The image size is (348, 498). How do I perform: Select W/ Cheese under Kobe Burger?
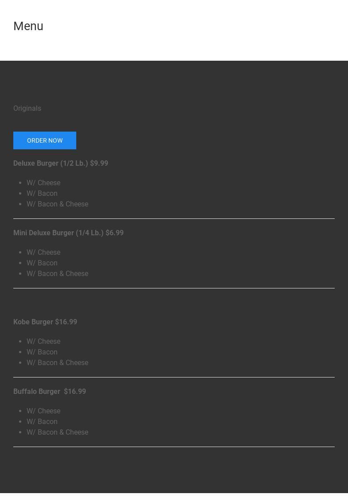43,341
